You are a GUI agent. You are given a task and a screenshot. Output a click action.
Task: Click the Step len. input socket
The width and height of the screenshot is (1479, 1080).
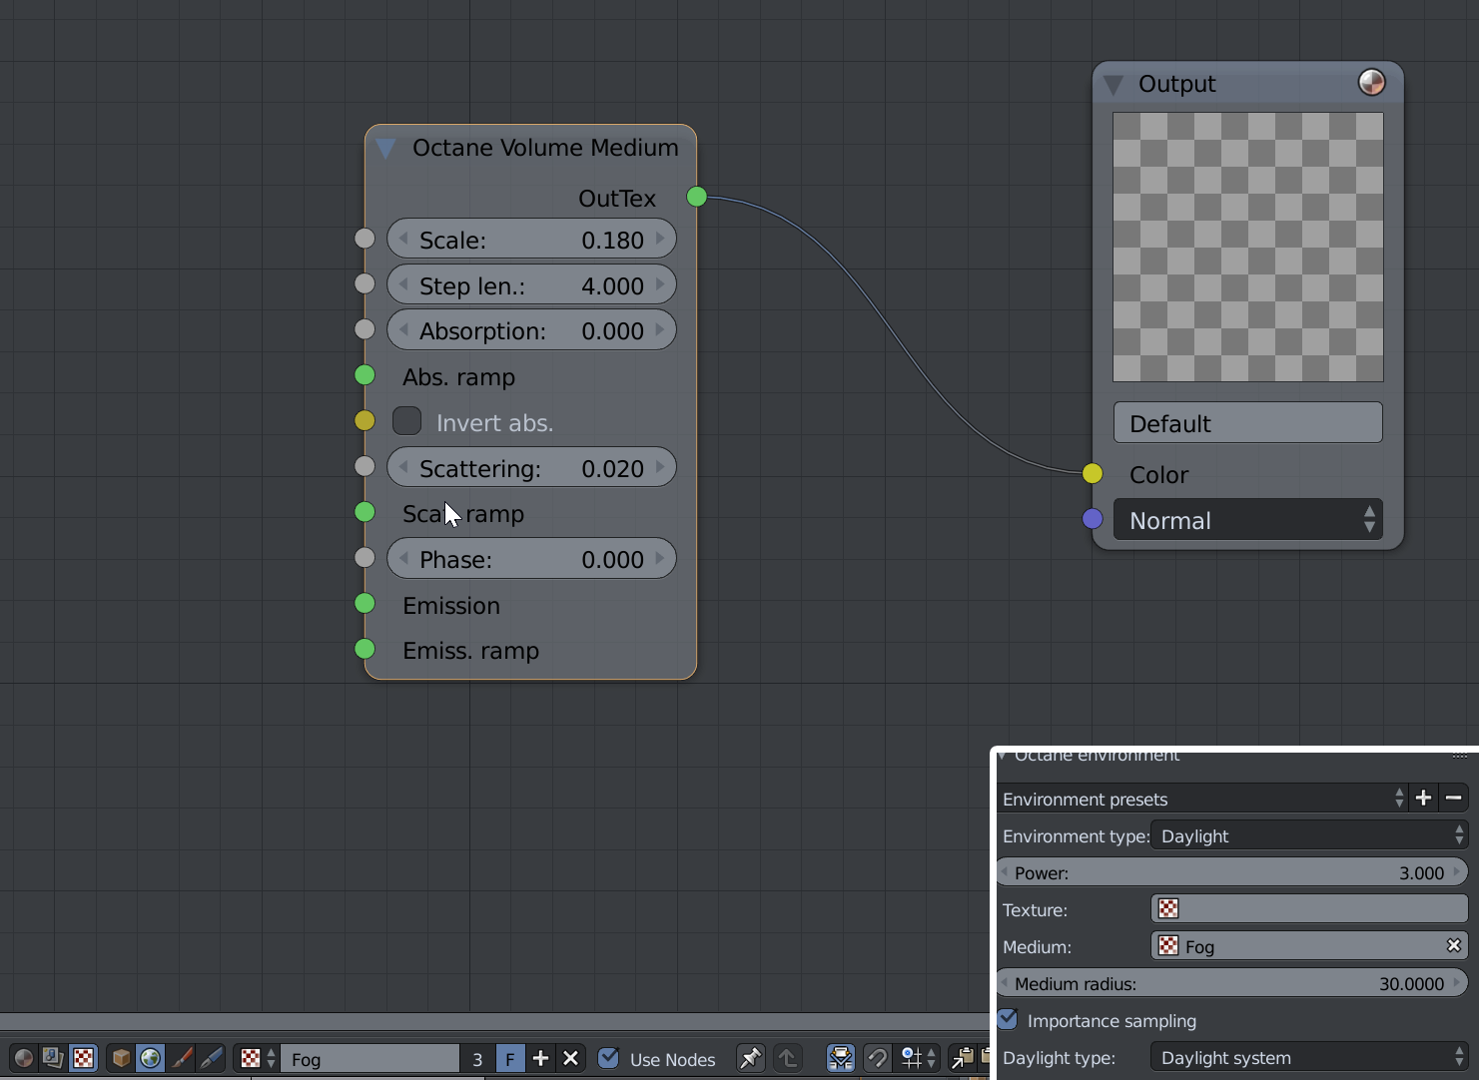(365, 283)
